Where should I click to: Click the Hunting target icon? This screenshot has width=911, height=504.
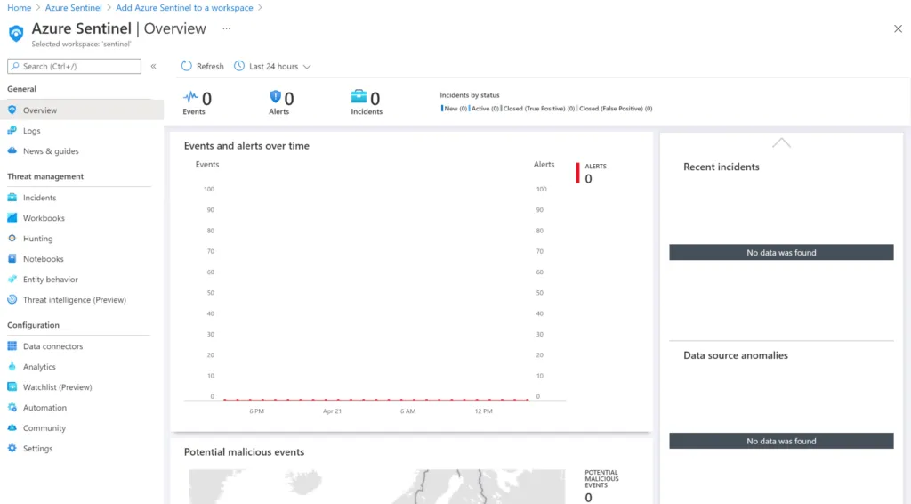tap(12, 239)
